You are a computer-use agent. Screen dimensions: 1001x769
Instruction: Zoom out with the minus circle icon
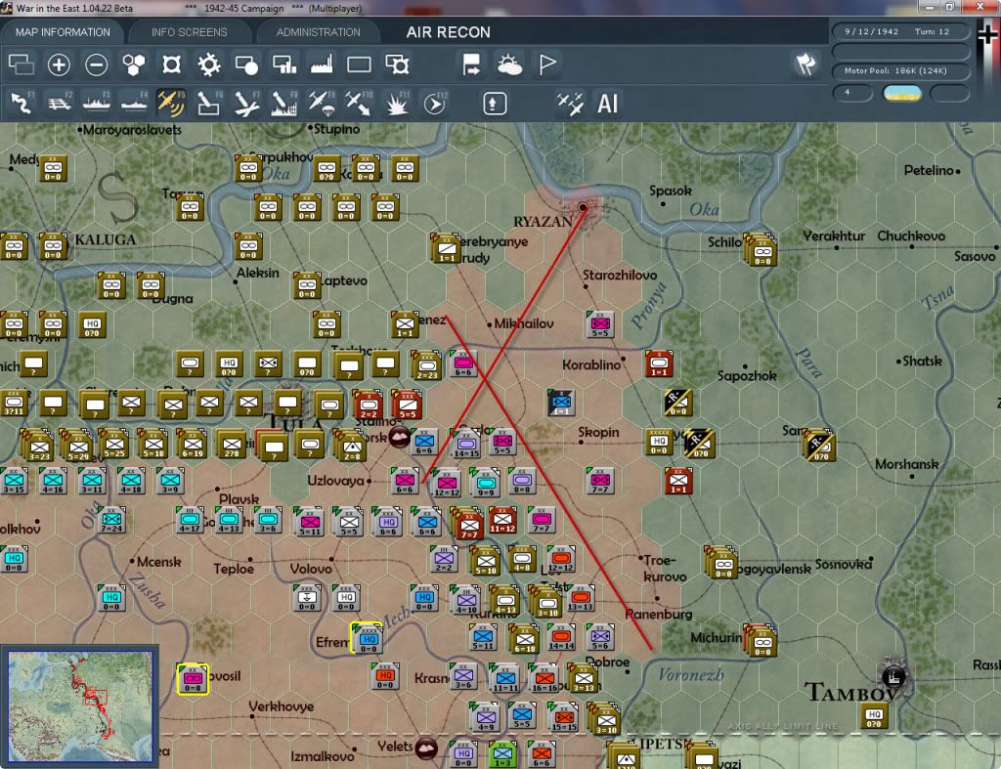[97, 64]
